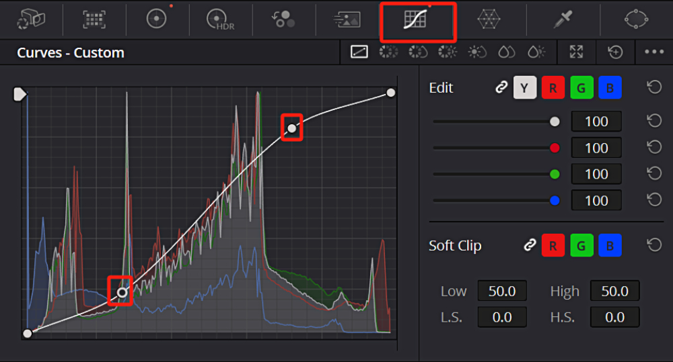Reset the red intensity slider
Image resolution: width=673 pixels, height=362 pixels.
click(654, 147)
